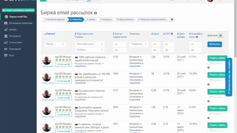Go to step 3 Заявка
The image size is (237, 133).
(91, 20)
